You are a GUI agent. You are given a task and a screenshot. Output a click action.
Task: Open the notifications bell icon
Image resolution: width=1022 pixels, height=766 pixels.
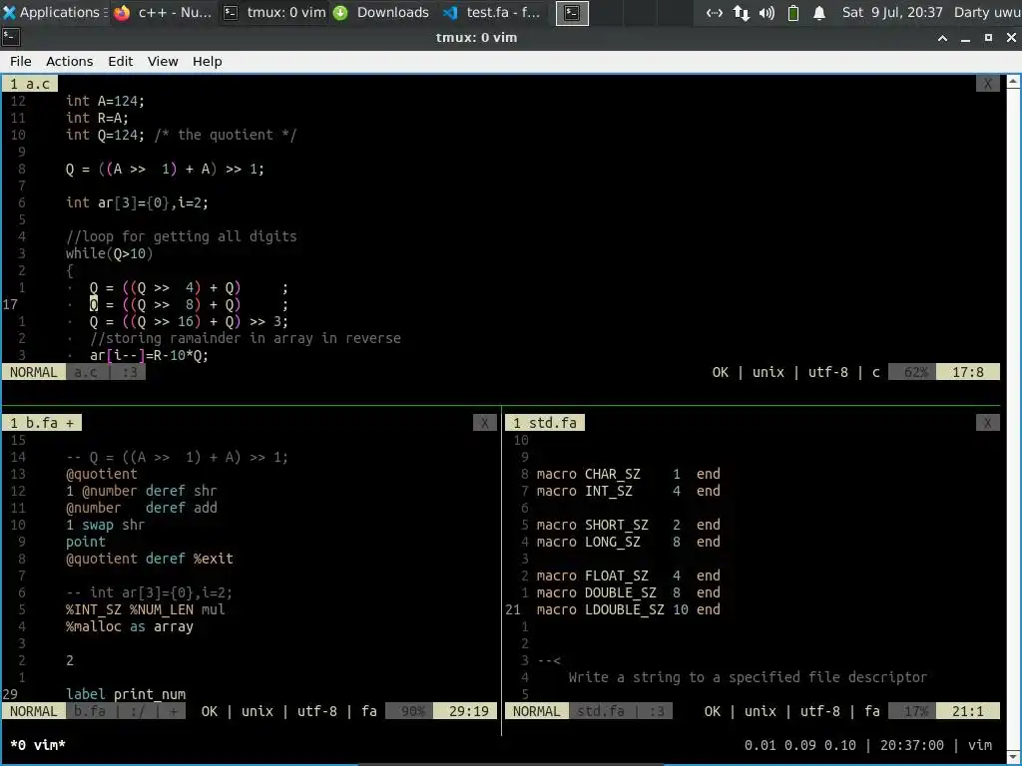click(819, 12)
